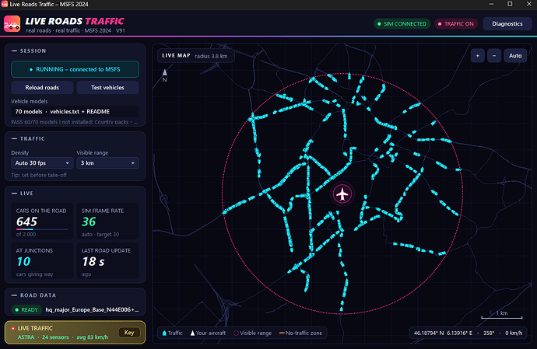Click the cars on the road progress bar

pos(42,229)
